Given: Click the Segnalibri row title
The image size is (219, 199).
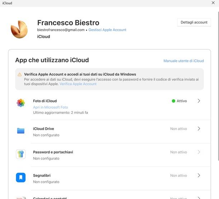Looking at the screenshot, I should [x=42, y=176].
